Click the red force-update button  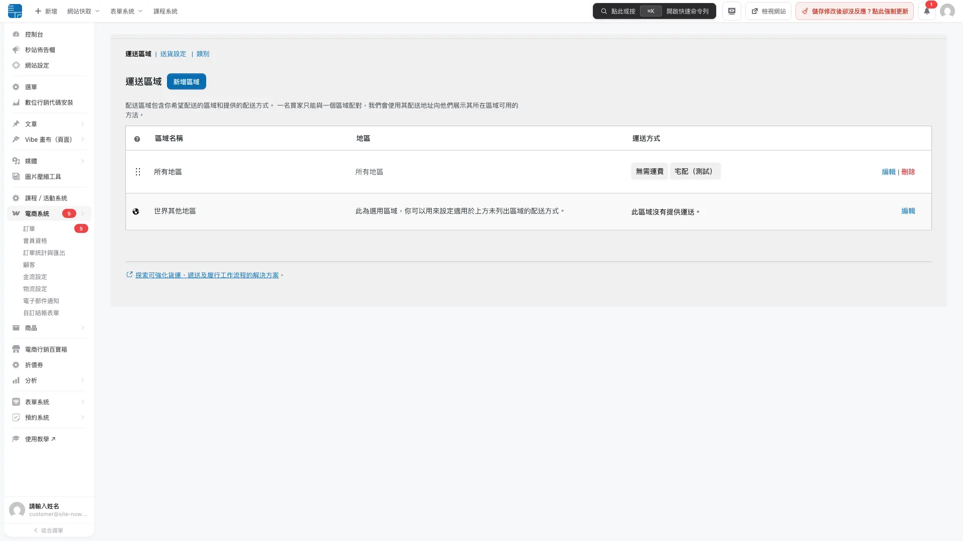(855, 11)
